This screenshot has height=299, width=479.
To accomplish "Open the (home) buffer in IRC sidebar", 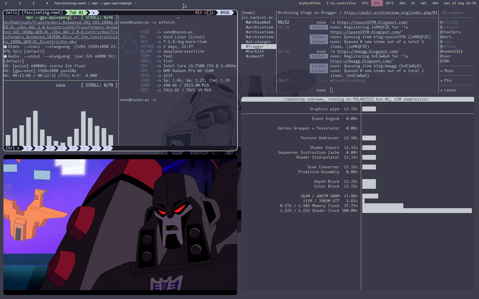I will pyautogui.click(x=248, y=13).
